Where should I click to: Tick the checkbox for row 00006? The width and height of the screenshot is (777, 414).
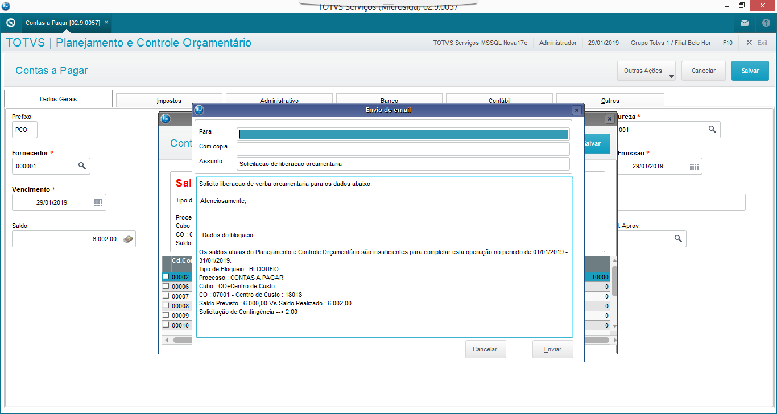pyautogui.click(x=166, y=286)
